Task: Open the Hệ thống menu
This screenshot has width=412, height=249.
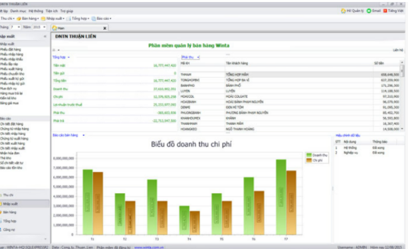Action: [x=36, y=11]
